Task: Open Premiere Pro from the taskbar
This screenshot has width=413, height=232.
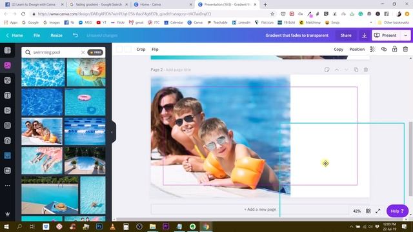Action: tap(166, 226)
